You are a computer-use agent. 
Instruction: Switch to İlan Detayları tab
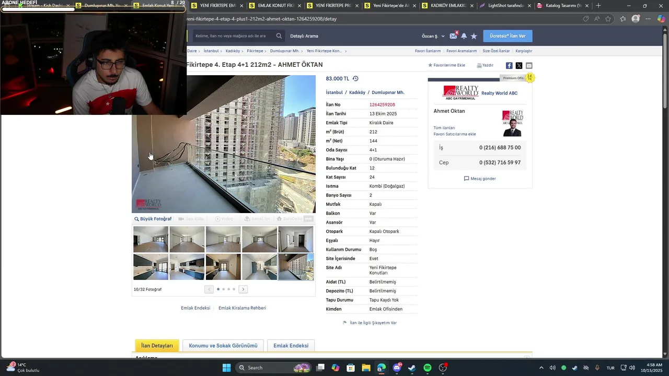click(157, 346)
